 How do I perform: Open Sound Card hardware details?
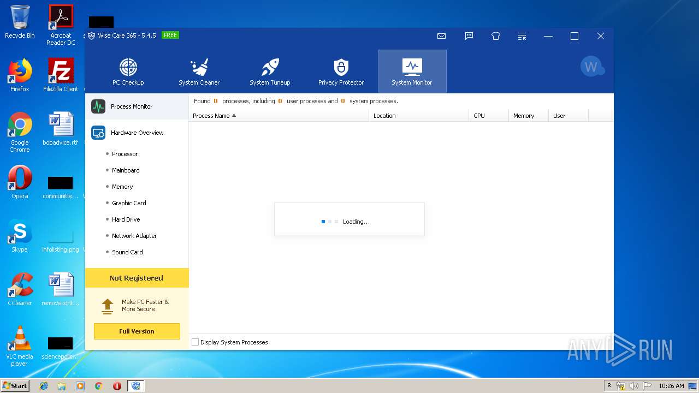coord(127,252)
